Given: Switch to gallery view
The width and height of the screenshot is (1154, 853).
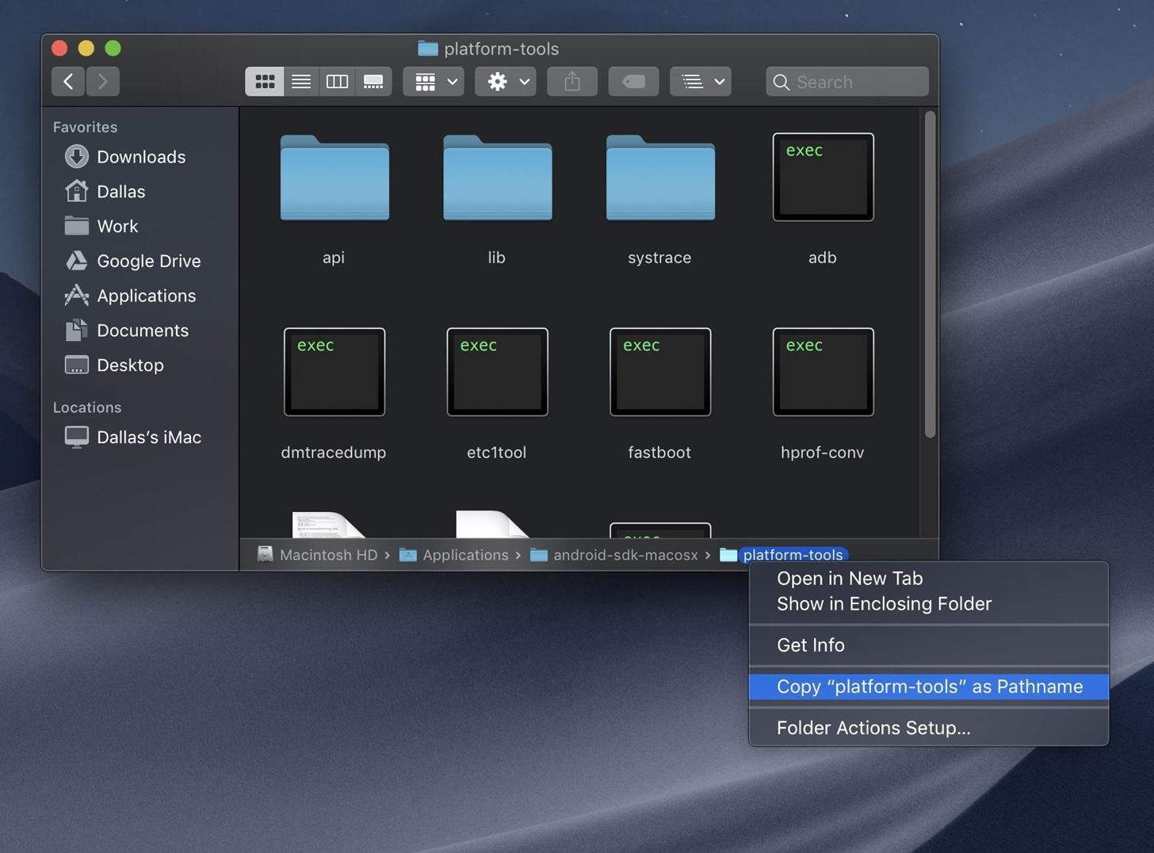Looking at the screenshot, I should click(373, 82).
